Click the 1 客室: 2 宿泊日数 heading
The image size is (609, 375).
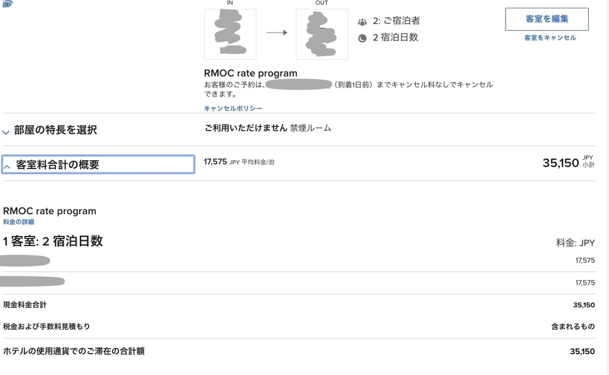(x=53, y=241)
